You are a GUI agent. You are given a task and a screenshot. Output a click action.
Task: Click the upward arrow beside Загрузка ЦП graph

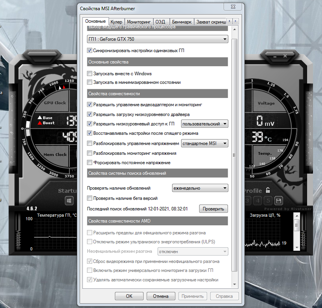297,216
